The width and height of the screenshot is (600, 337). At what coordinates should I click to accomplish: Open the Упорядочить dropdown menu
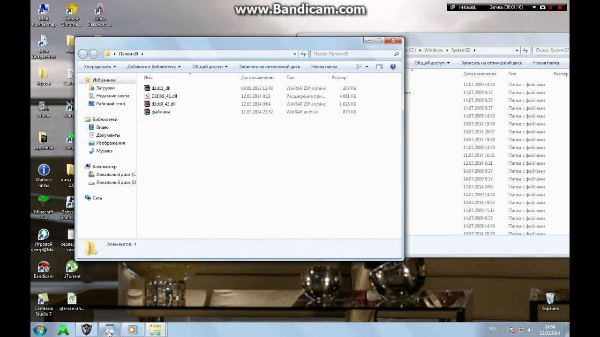[99, 66]
